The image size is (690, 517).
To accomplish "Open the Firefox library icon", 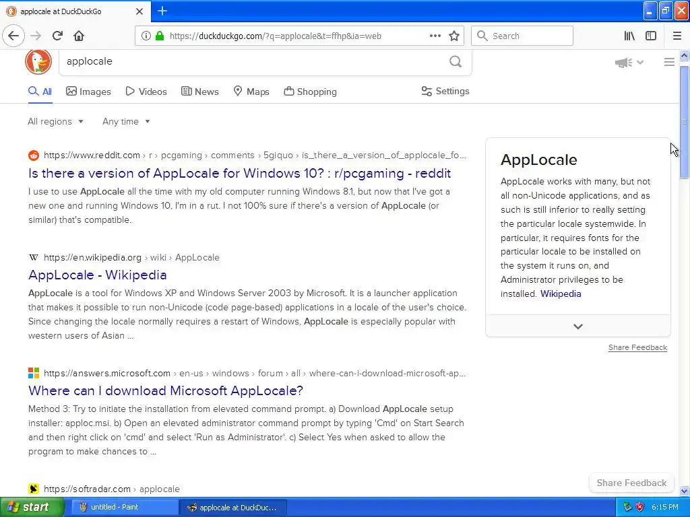I will click(x=629, y=36).
